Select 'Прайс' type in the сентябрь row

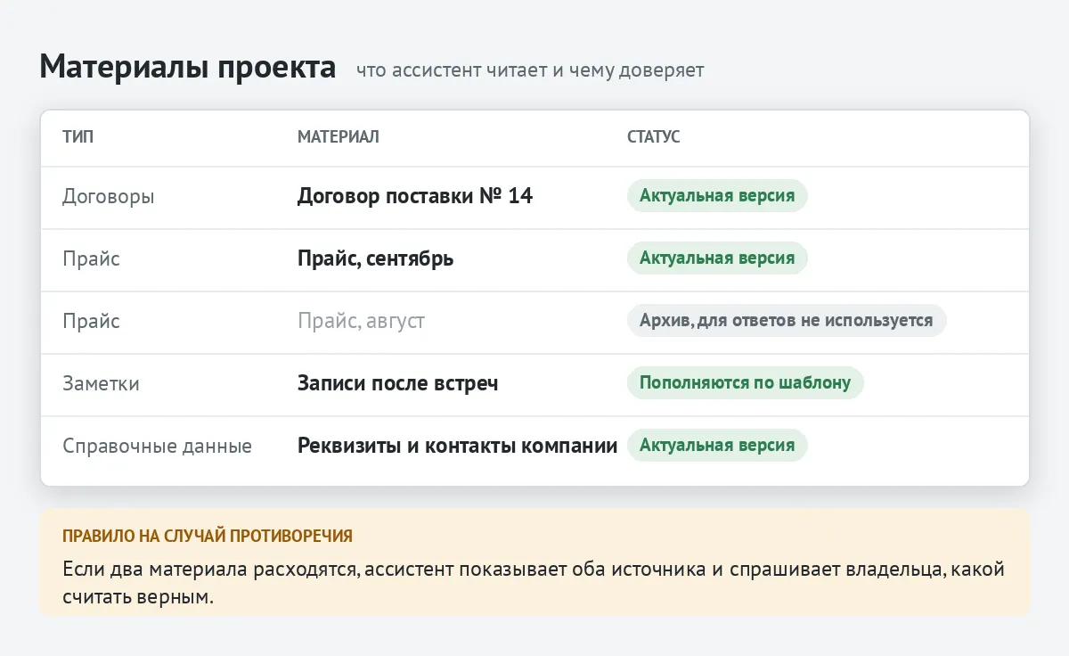91,258
